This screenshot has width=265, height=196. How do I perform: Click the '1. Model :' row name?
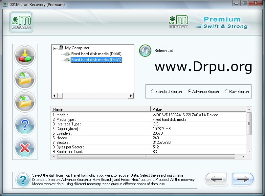[60, 115]
